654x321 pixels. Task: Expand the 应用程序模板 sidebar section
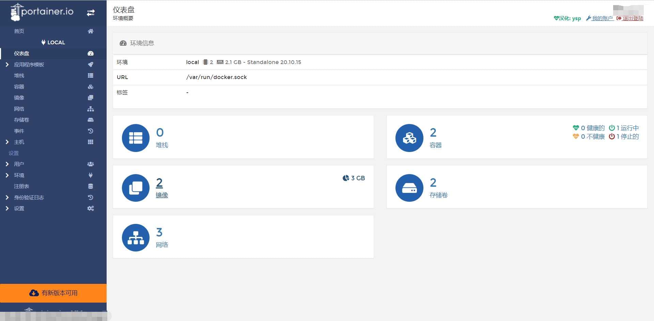coord(7,64)
